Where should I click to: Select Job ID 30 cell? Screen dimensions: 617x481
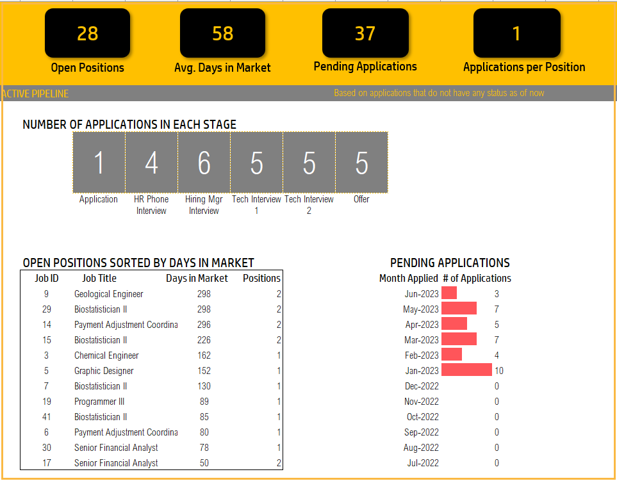point(46,448)
